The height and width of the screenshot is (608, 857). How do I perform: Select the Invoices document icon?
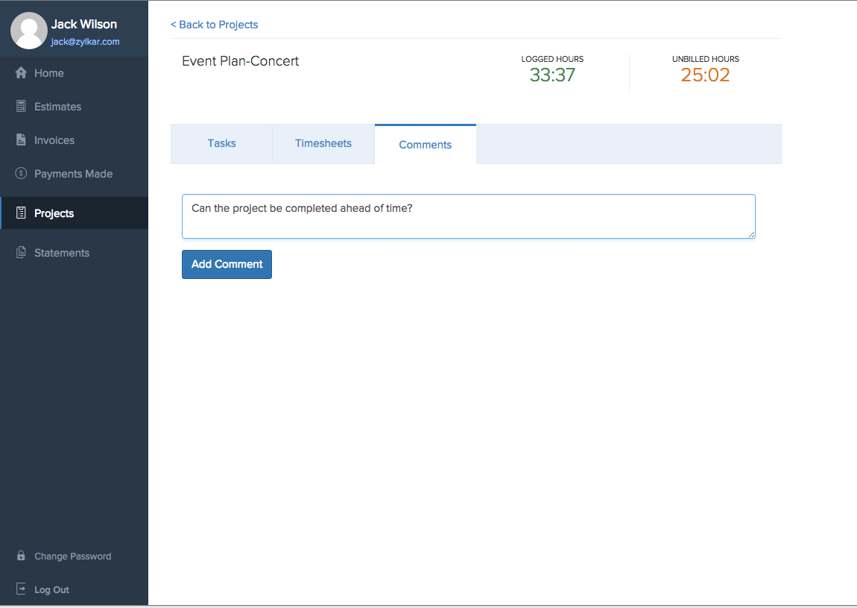pyautogui.click(x=21, y=140)
